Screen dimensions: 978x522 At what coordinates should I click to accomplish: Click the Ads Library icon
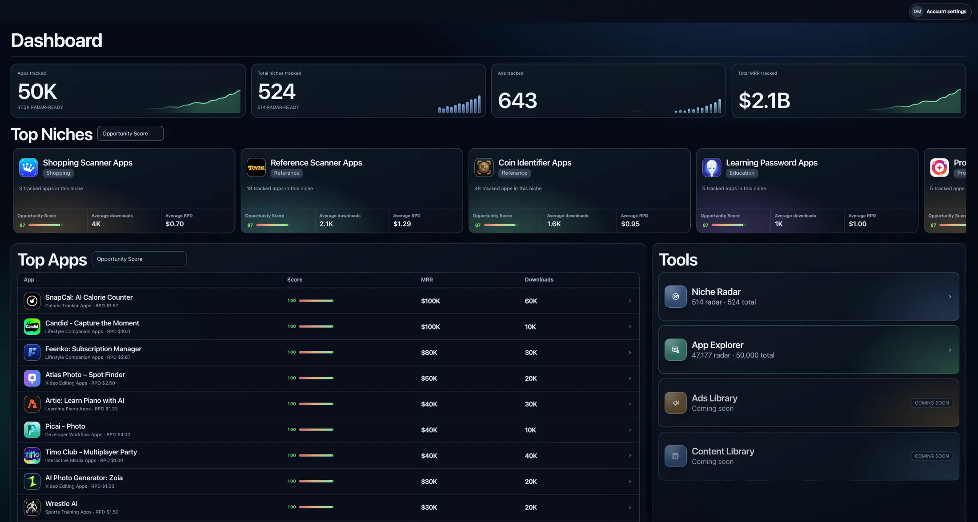coord(675,403)
